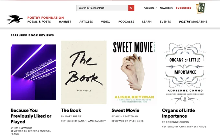The image size is (220, 138).
Task: Click the red Subscribe link
Action: click(183, 8)
